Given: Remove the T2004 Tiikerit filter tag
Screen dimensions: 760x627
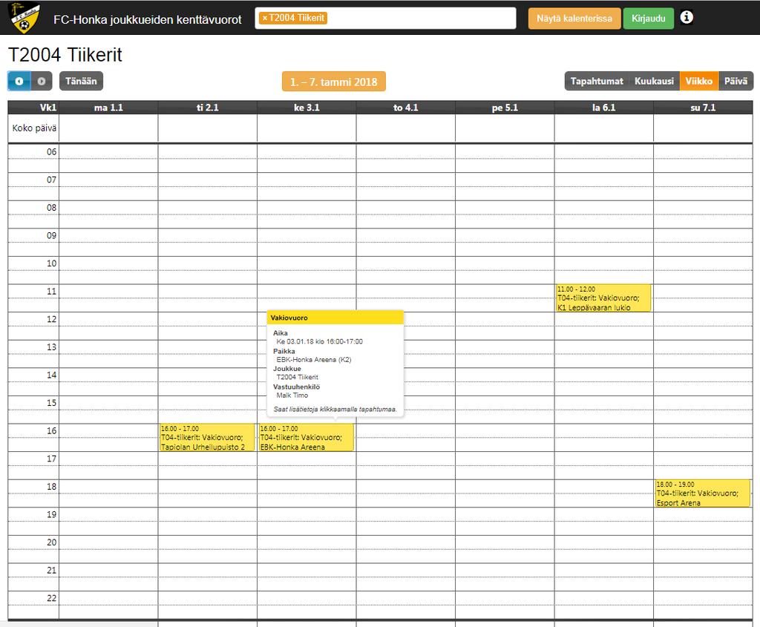Looking at the screenshot, I should tap(265, 18).
